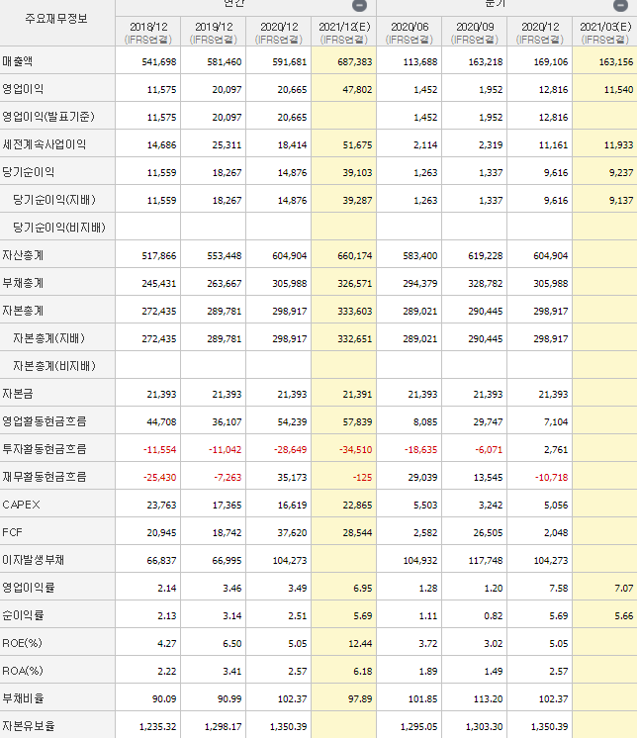638x738 pixels.
Task: Collapse the 분기 columns with minus icon
Action: pyautogui.click(x=620, y=5)
